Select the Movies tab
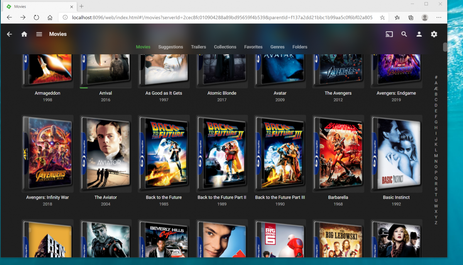463x265 pixels. [143, 47]
